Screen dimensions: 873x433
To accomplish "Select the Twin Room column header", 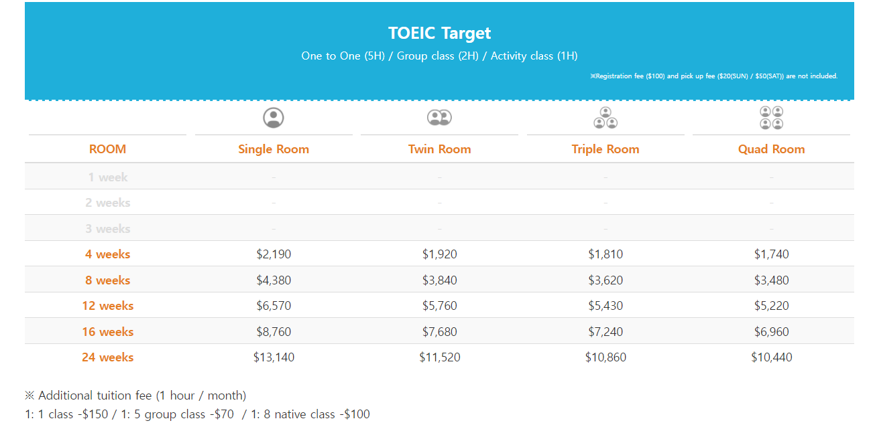I will pos(439,149).
